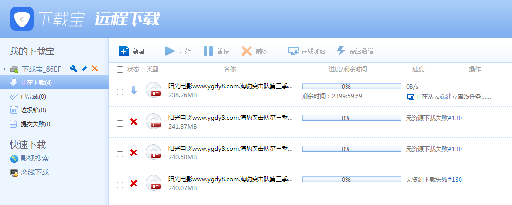Click the pencil rename icon beside device
Image resolution: width=512 pixels, height=205 pixels.
pos(84,69)
